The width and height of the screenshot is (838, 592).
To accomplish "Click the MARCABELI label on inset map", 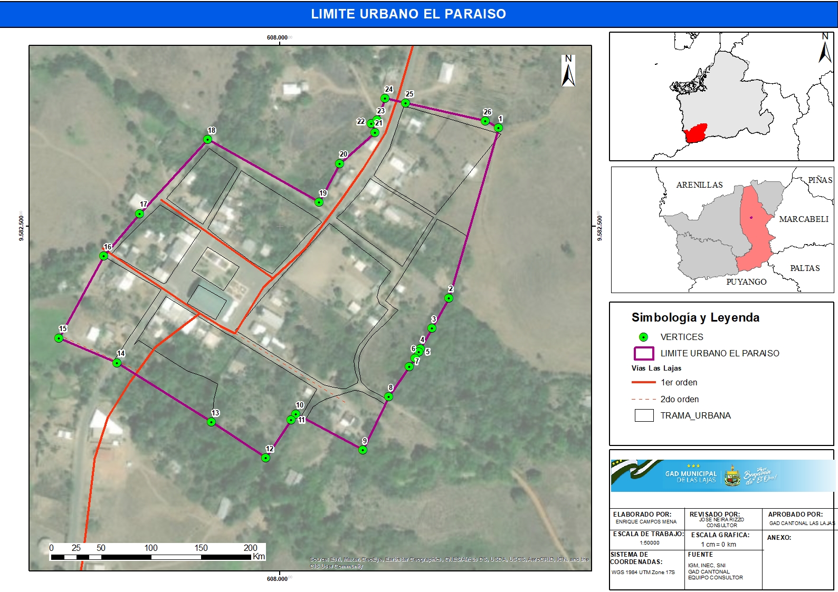I will [x=803, y=219].
